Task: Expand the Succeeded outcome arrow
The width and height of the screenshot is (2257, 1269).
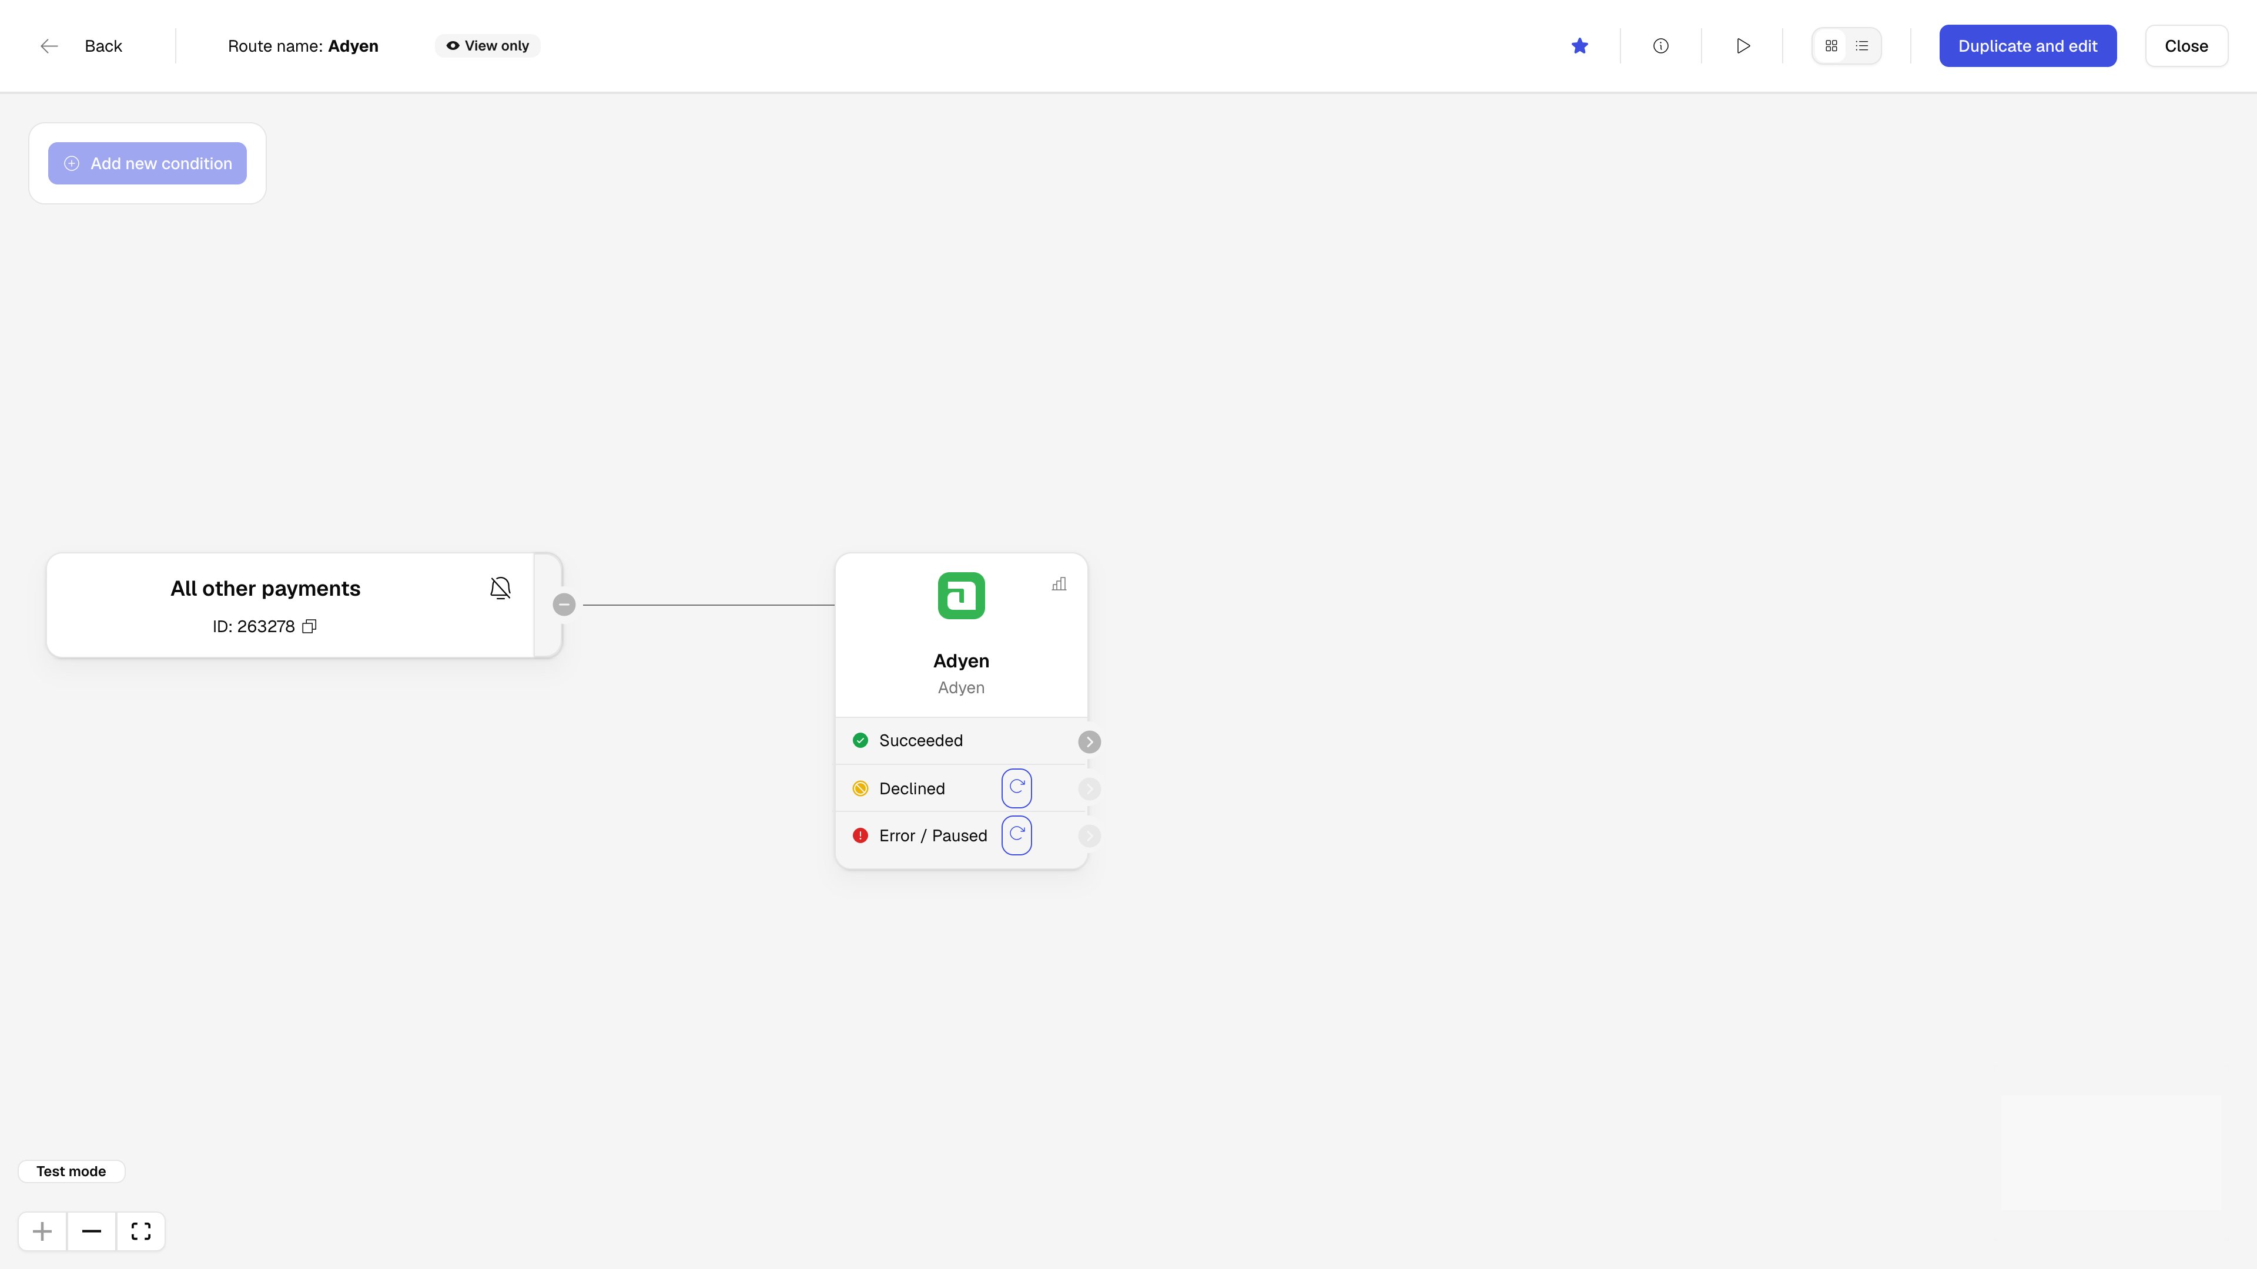Action: pyautogui.click(x=1089, y=742)
